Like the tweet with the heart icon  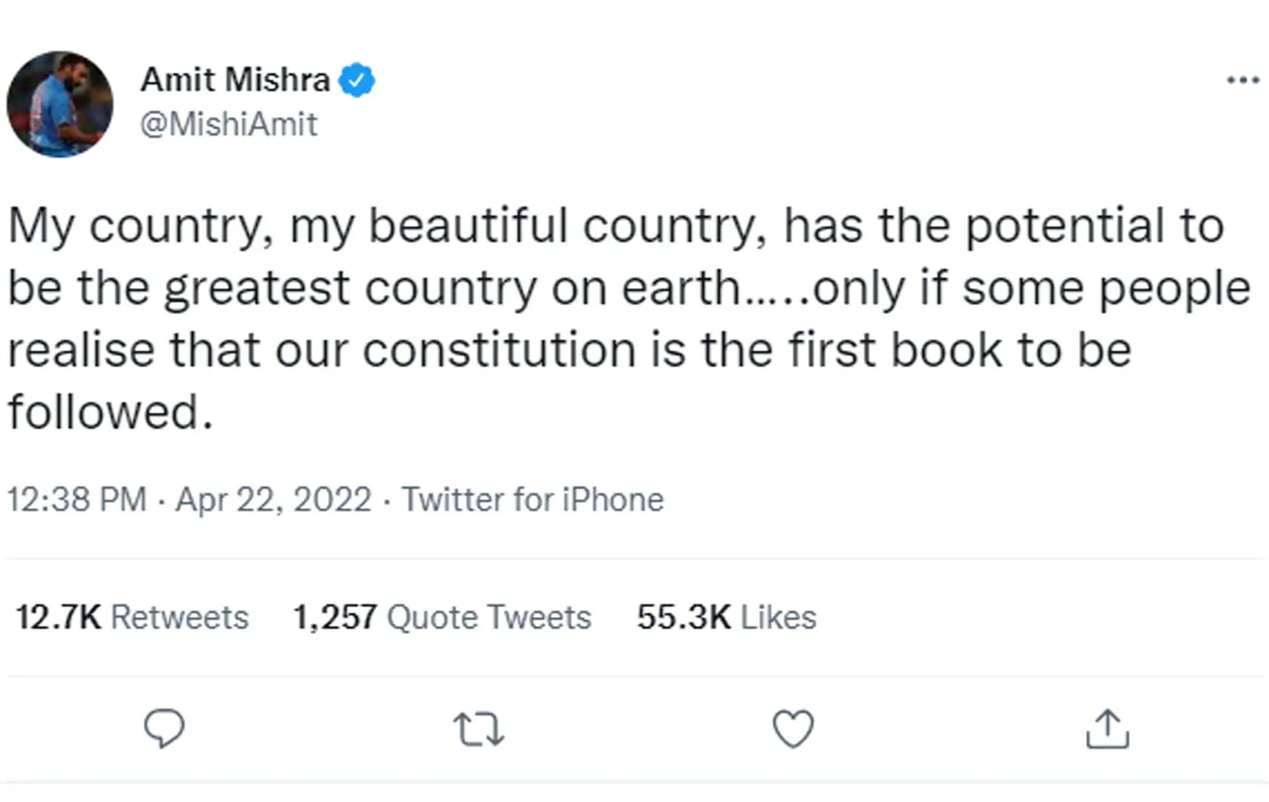click(x=793, y=729)
